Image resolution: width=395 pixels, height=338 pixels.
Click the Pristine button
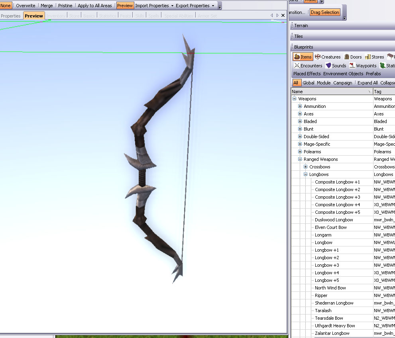point(65,6)
